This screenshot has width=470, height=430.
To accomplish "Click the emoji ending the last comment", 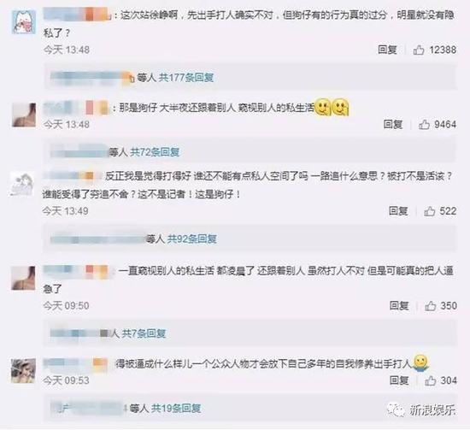I will pos(420,363).
